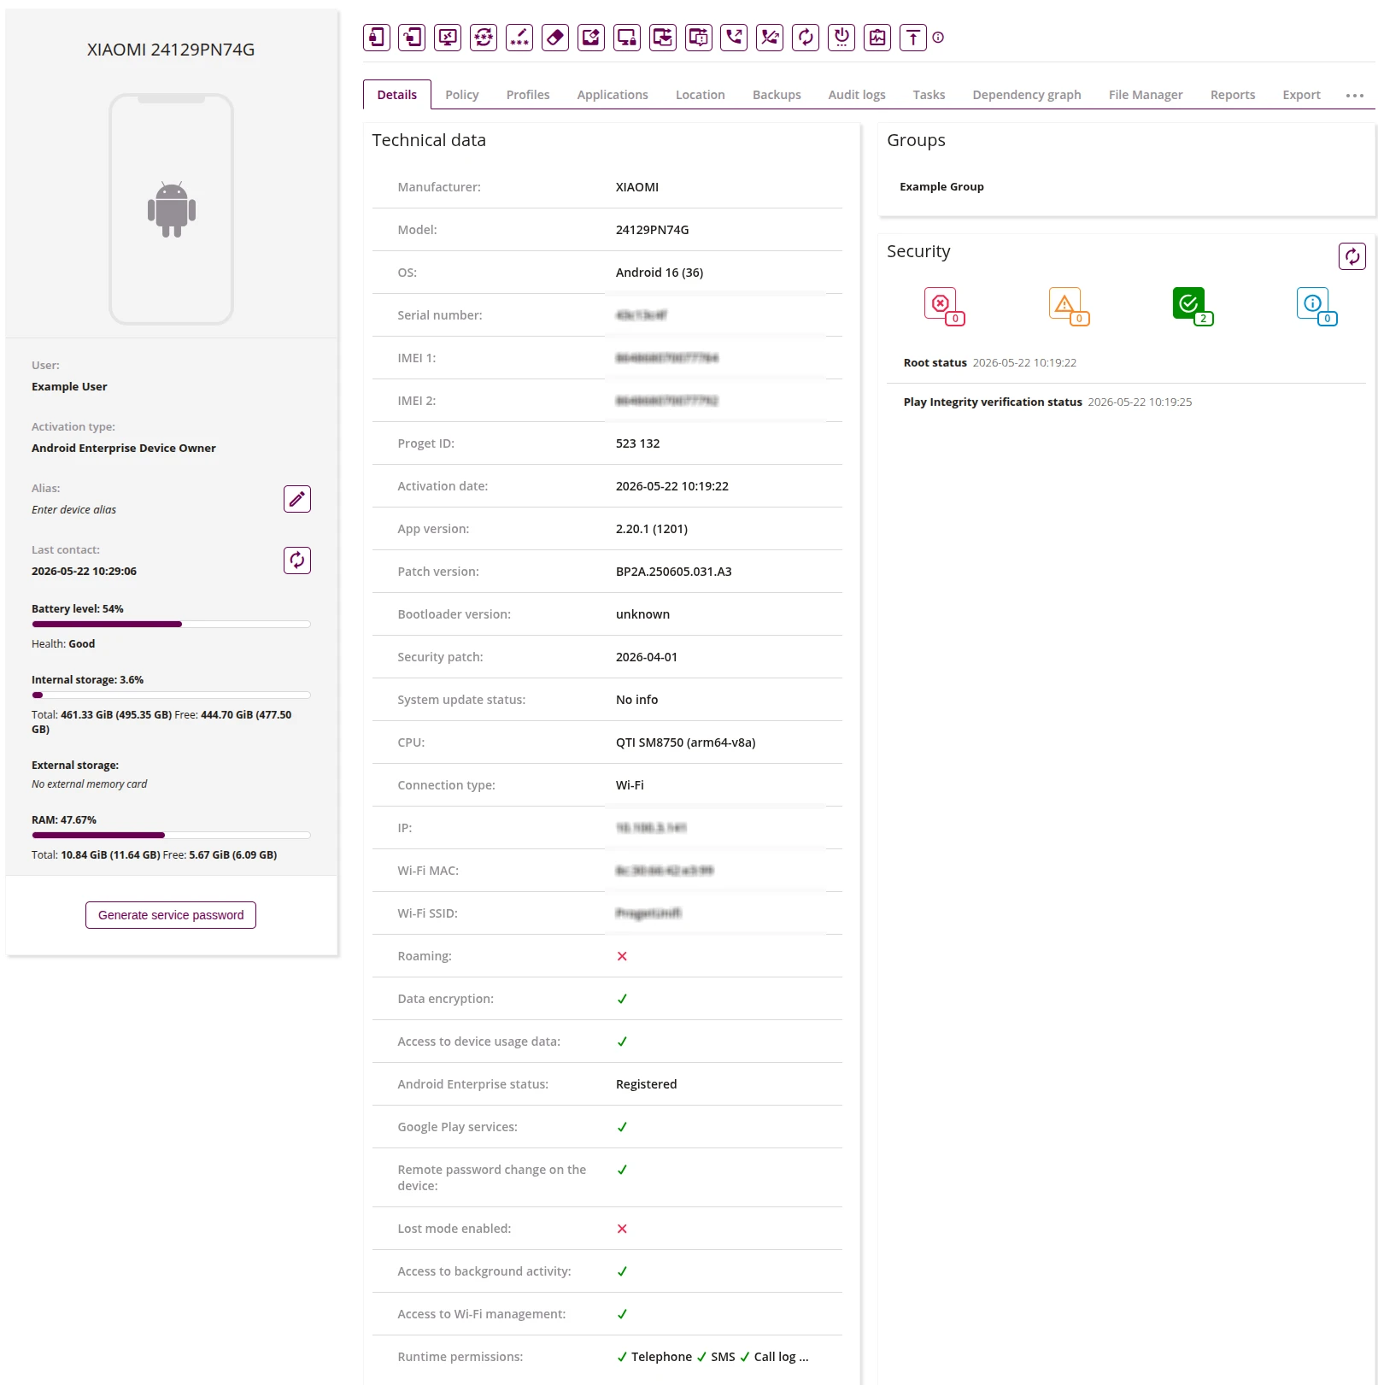This screenshot has width=1378, height=1385.
Task: Refresh the Security panel
Action: coord(1352,256)
